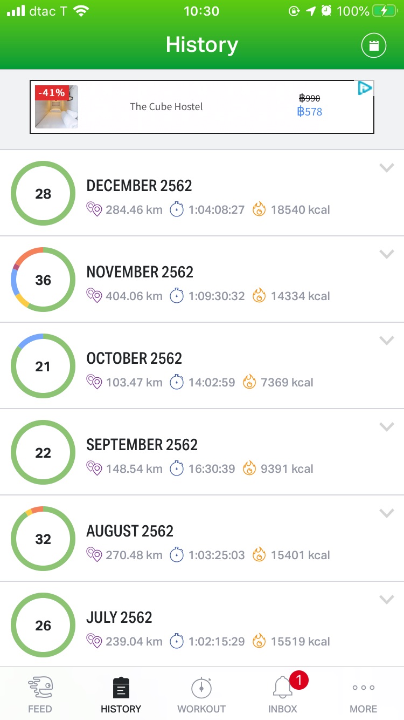Tap the calories flame icon for November 2562
This screenshot has width=404, height=720.
tap(259, 296)
